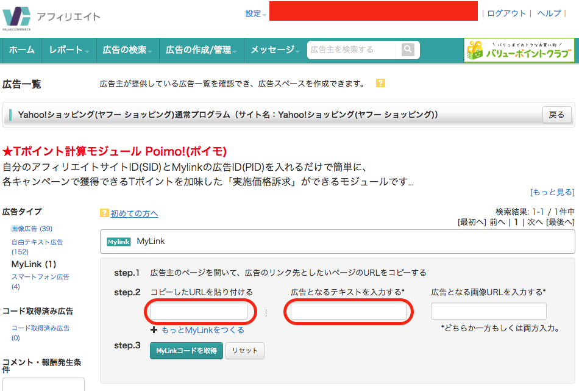
Task: Click the 戻る button
Action: pyautogui.click(x=556, y=115)
